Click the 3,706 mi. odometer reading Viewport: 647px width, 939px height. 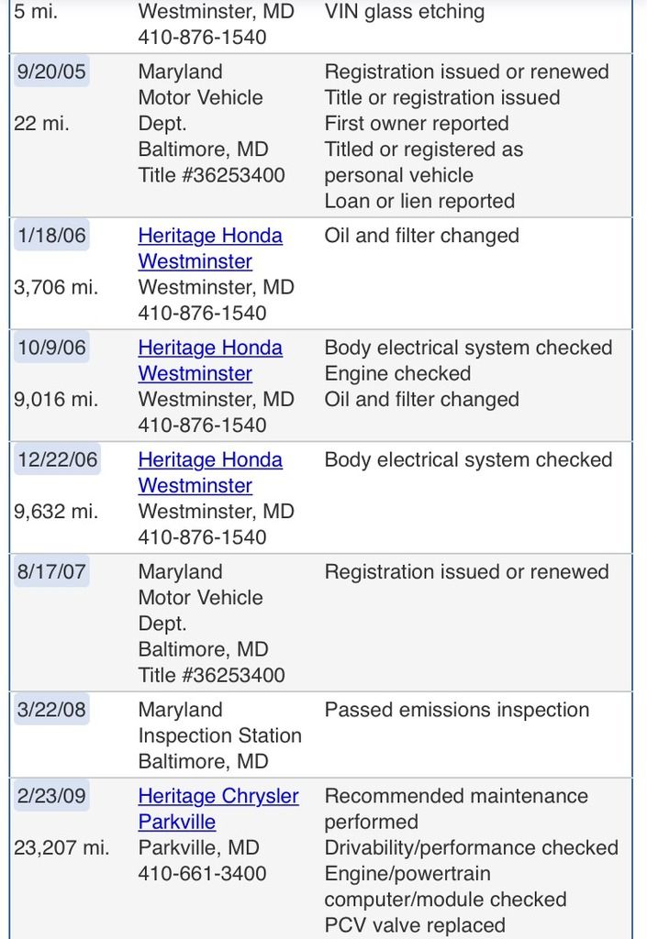pos(56,287)
